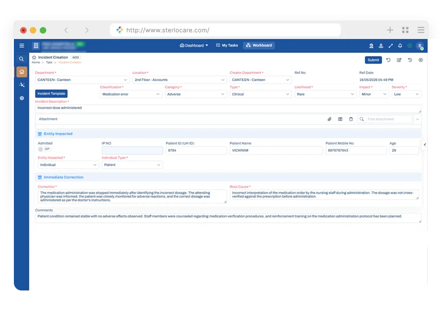Image resolution: width=441 pixels, height=311 pixels.
Task: Open the S user avatar menu
Action: 420,46
